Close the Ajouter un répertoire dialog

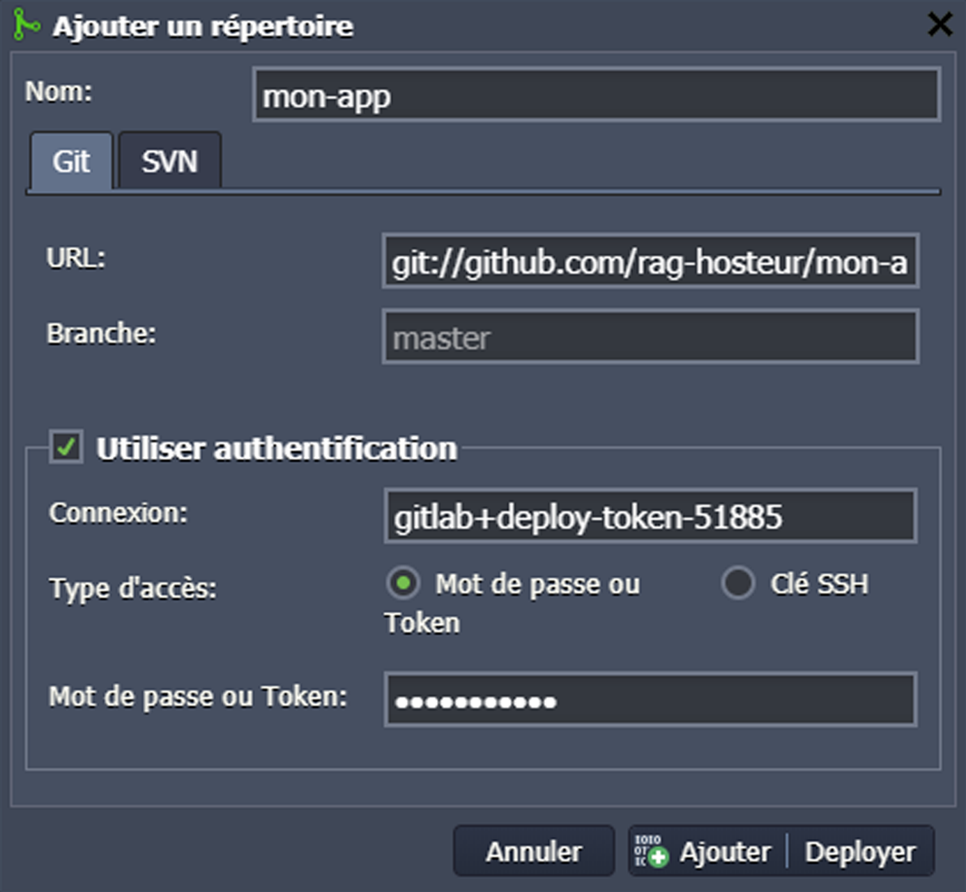pyautogui.click(x=940, y=25)
